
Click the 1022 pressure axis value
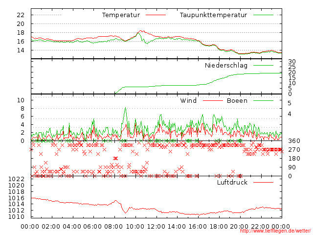pos(16,179)
